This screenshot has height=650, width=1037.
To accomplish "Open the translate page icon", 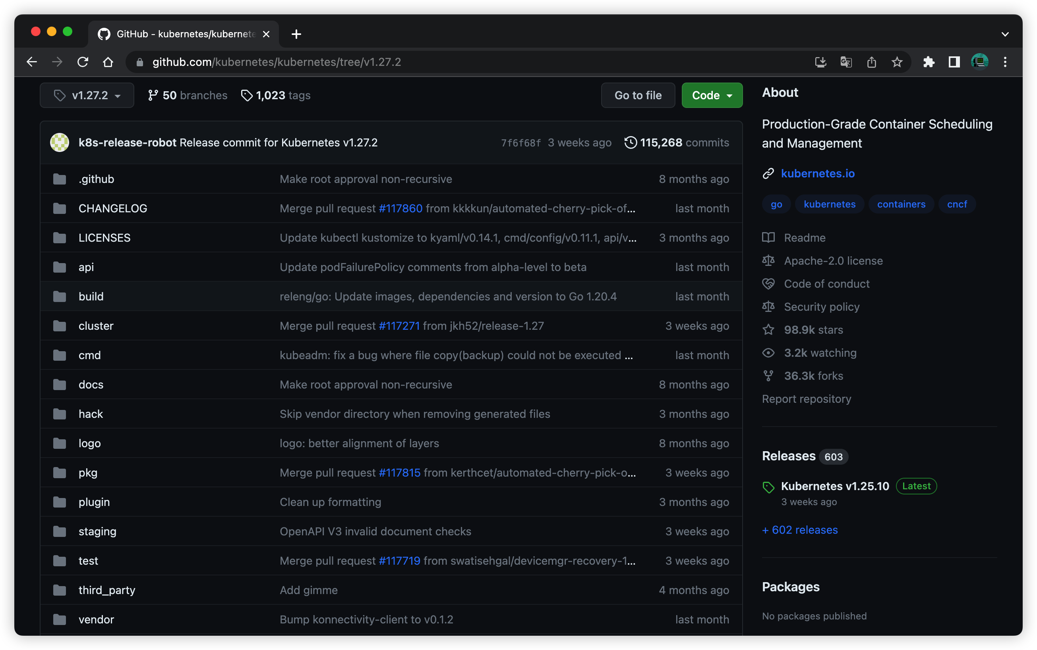I will [x=846, y=62].
